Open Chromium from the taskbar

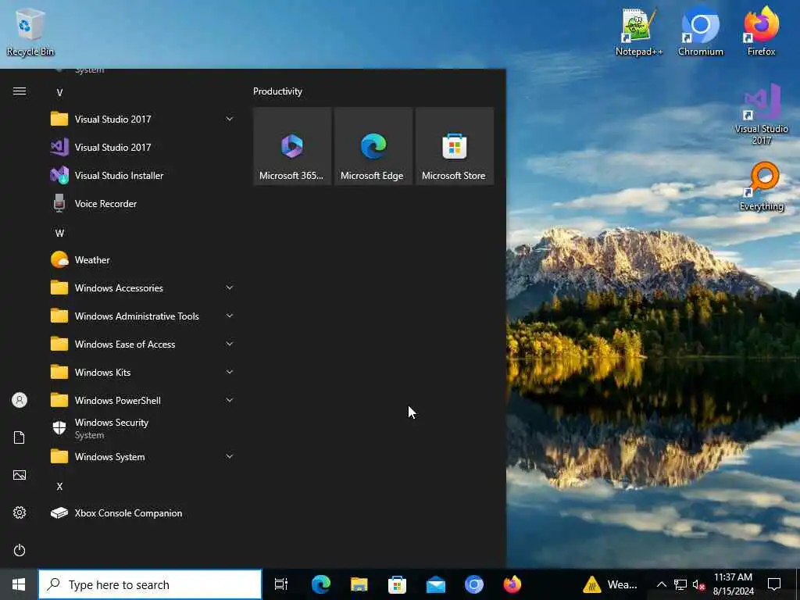[474, 584]
